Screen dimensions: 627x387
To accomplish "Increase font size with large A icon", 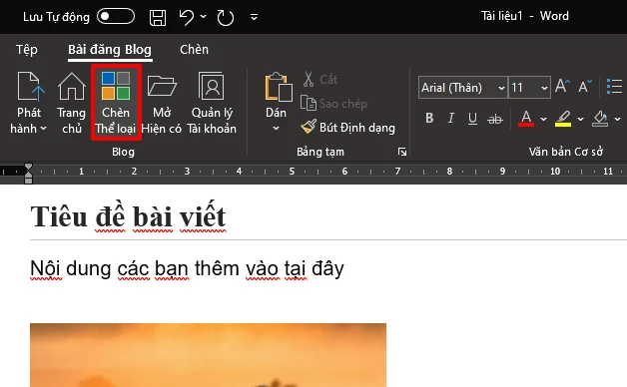I will 562,86.
